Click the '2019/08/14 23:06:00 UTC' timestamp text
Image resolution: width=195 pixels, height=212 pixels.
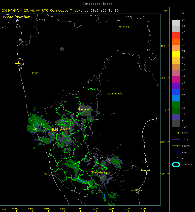pos(25,11)
